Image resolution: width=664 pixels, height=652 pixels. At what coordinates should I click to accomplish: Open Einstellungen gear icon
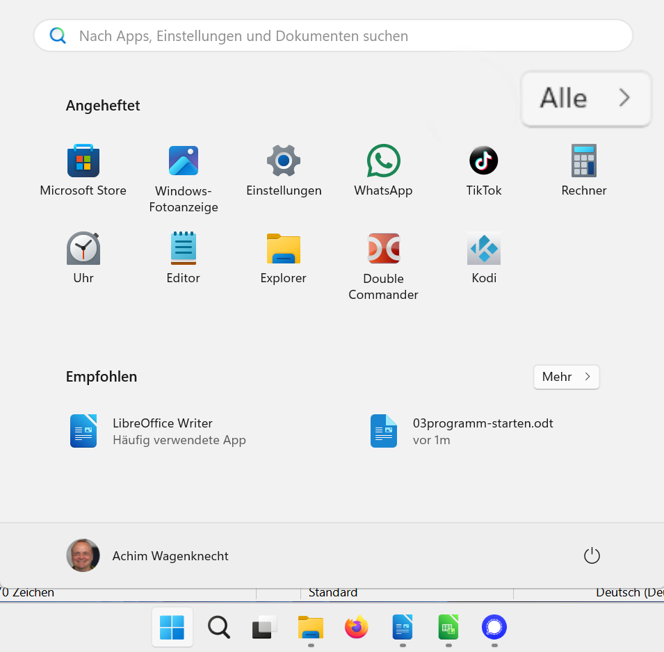pyautogui.click(x=284, y=170)
